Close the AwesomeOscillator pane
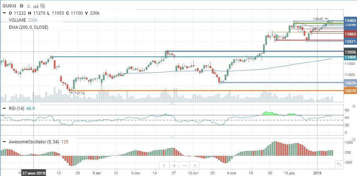Viewport: 357px width, 176px height. click(354, 139)
